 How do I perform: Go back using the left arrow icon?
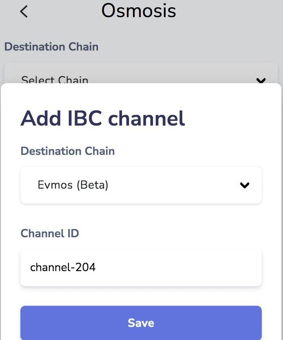[24, 11]
